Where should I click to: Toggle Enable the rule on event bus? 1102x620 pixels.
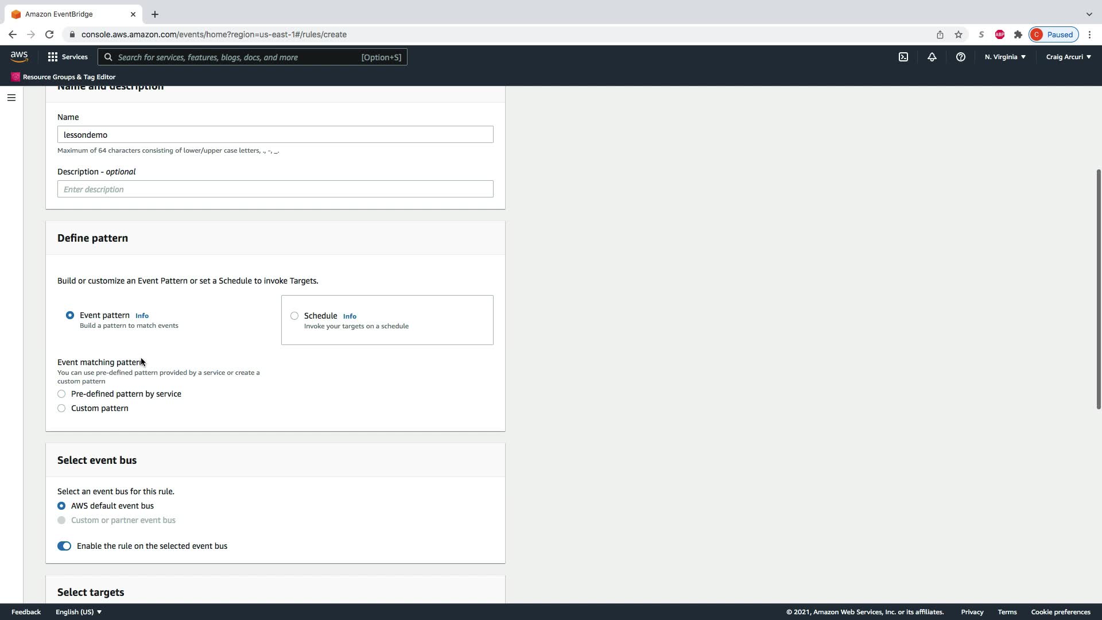[64, 546]
